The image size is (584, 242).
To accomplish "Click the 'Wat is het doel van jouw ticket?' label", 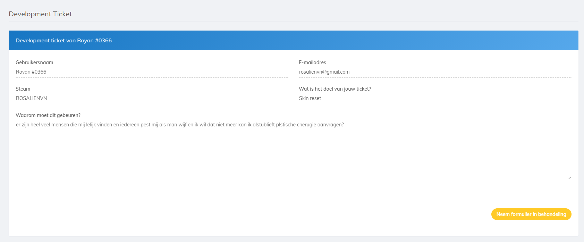I will pyautogui.click(x=335, y=89).
